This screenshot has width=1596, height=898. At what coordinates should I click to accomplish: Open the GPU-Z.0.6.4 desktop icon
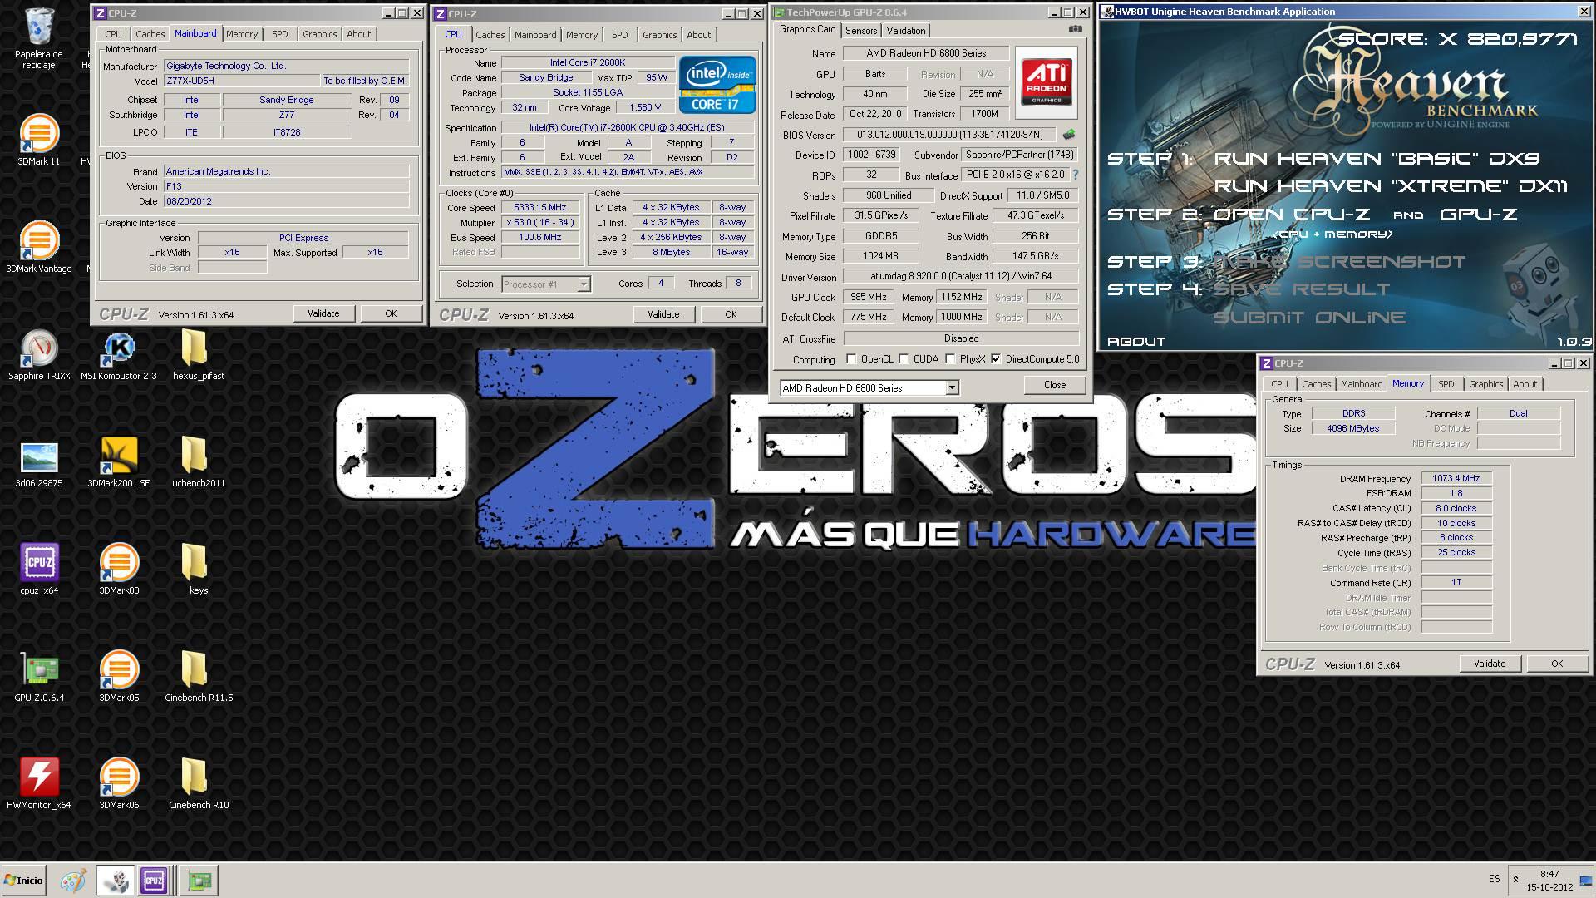pyautogui.click(x=39, y=678)
